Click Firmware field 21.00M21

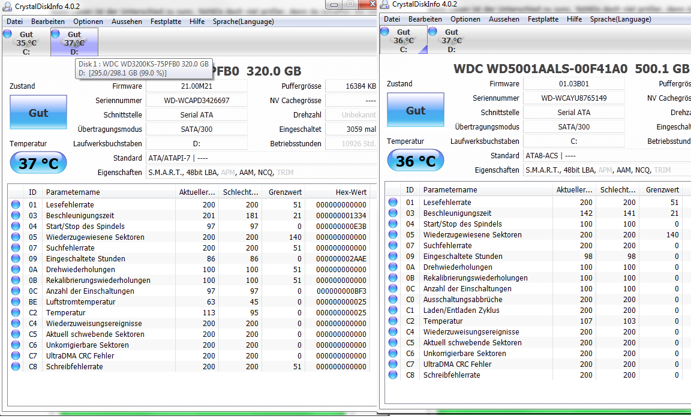(197, 86)
